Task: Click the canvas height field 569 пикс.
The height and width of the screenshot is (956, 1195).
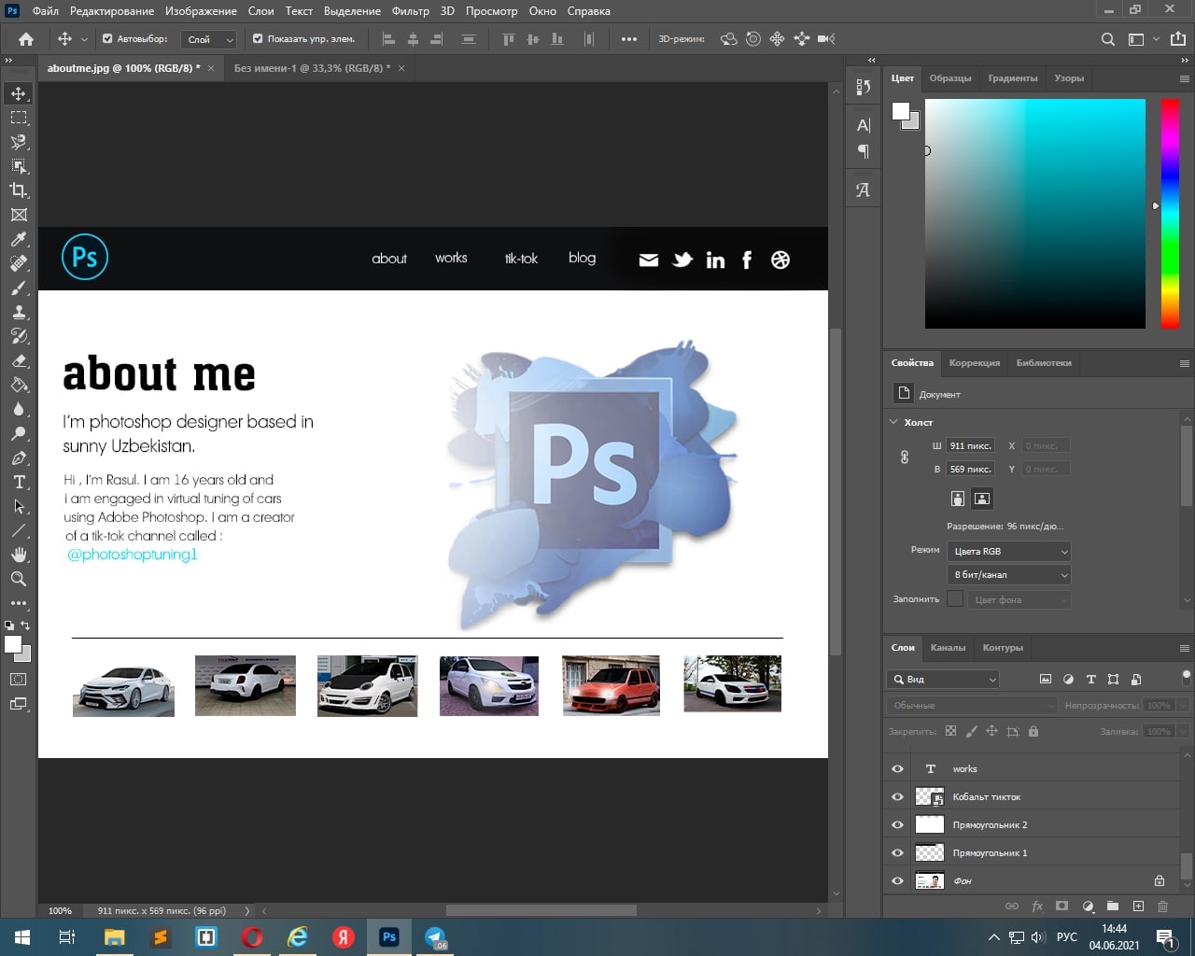Action: pyautogui.click(x=971, y=469)
